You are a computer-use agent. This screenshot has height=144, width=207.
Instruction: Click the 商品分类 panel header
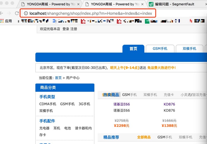point(65,88)
